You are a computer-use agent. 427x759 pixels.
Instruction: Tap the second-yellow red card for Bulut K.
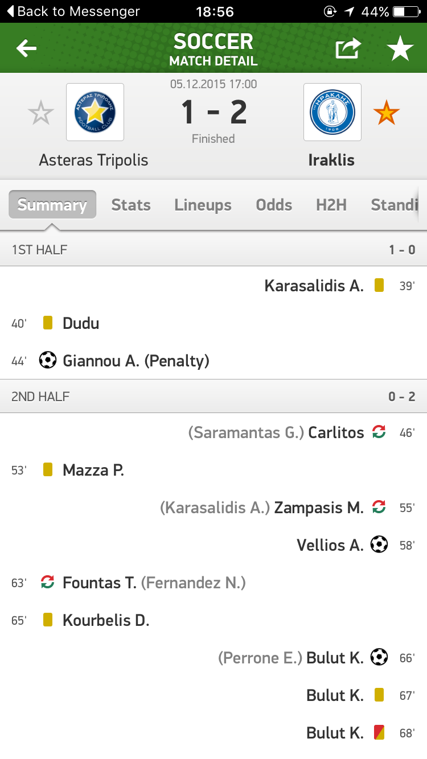tap(379, 732)
